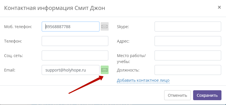Click the Адрес input field
Screen dimensions: 226x105
188,41
